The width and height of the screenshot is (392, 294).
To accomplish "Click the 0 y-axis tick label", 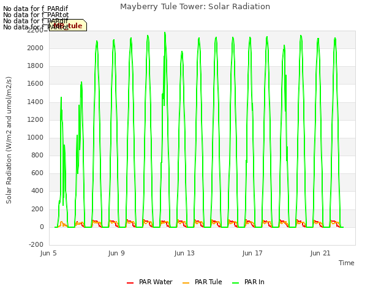I will 42,227.
